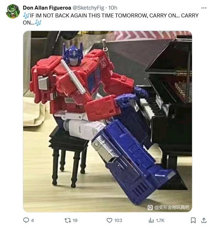Image resolution: width=213 pixels, height=228 pixels.
Task: Click the like count 103
Action: coord(118,221)
